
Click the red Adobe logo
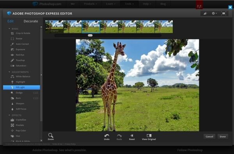199,5
